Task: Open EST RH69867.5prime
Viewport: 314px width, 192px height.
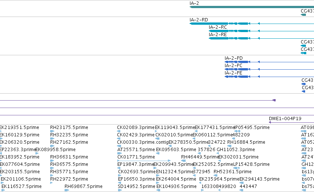Action: point(83,186)
